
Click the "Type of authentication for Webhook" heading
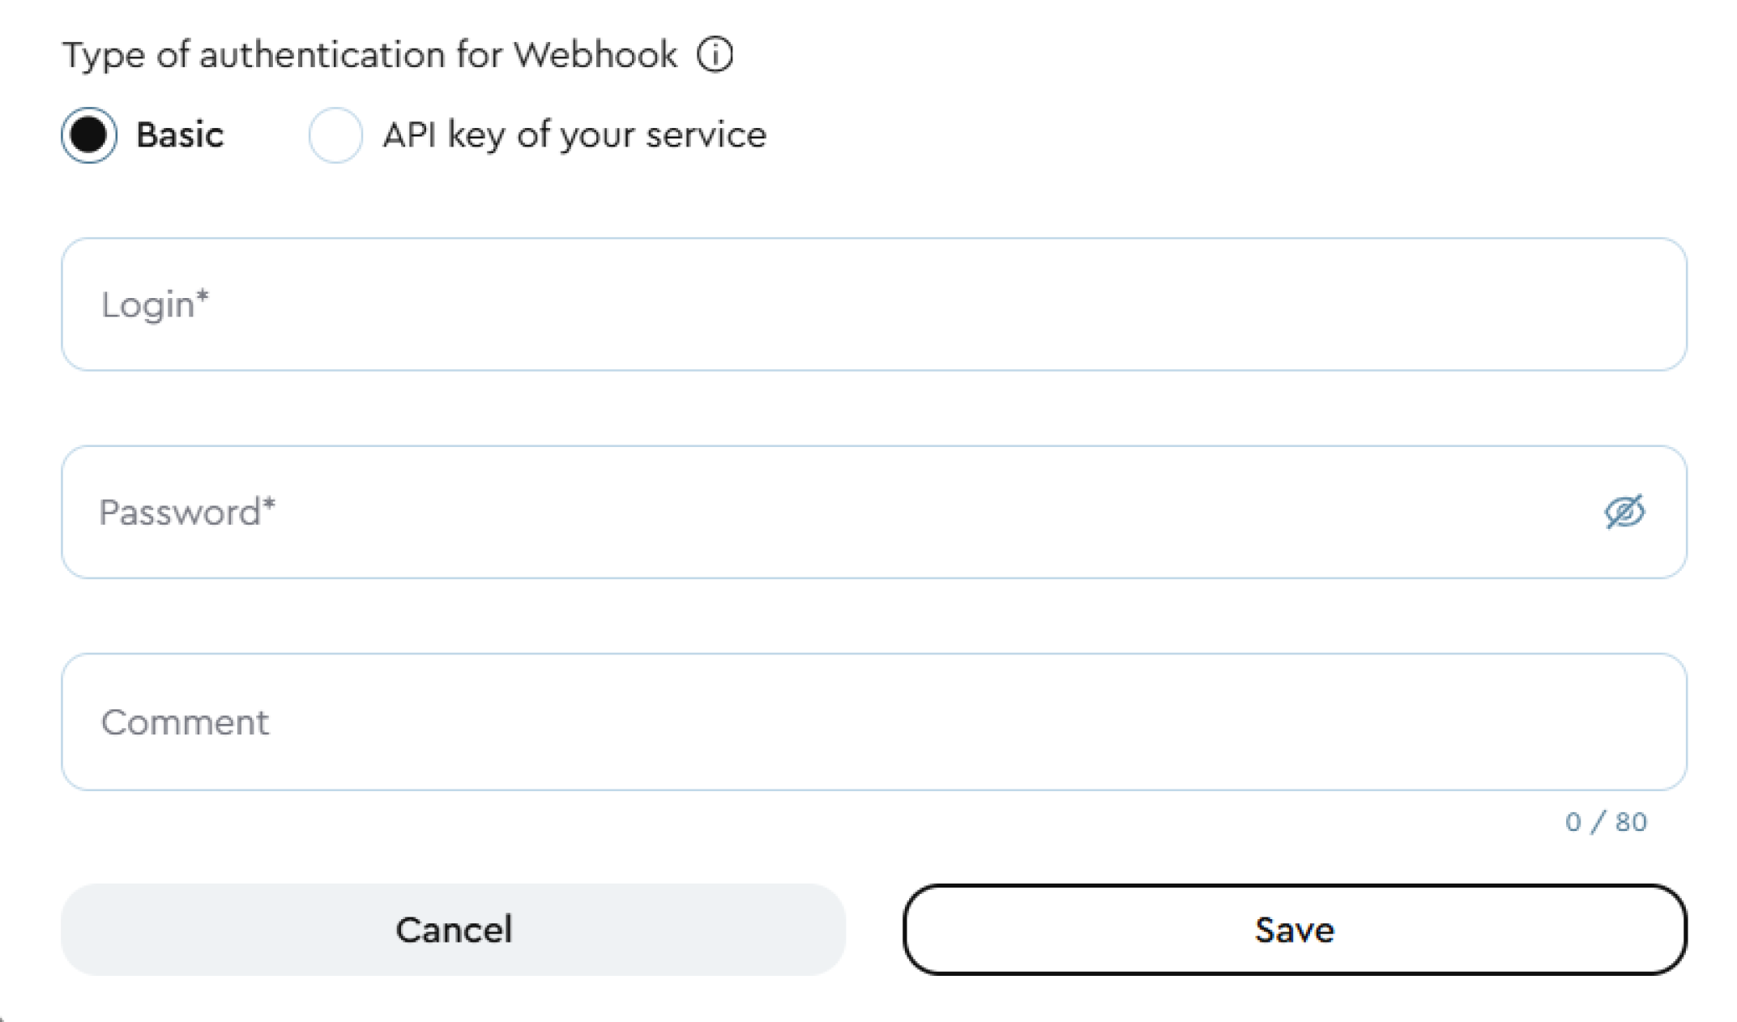click(370, 55)
